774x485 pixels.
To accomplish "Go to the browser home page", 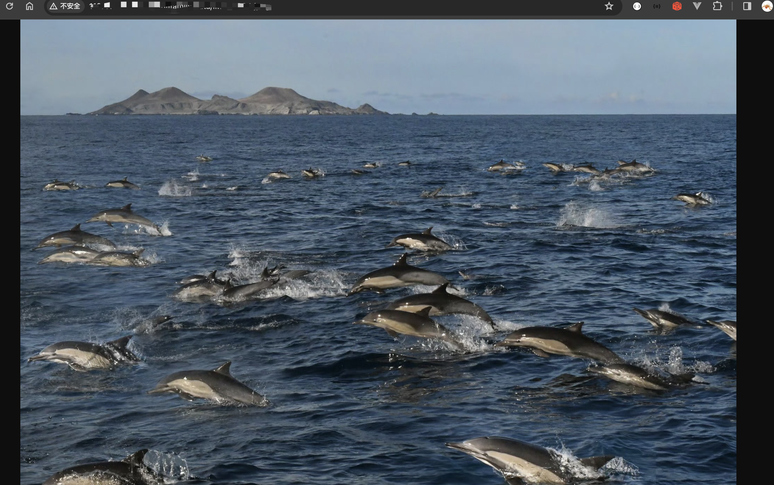I will (30, 6).
